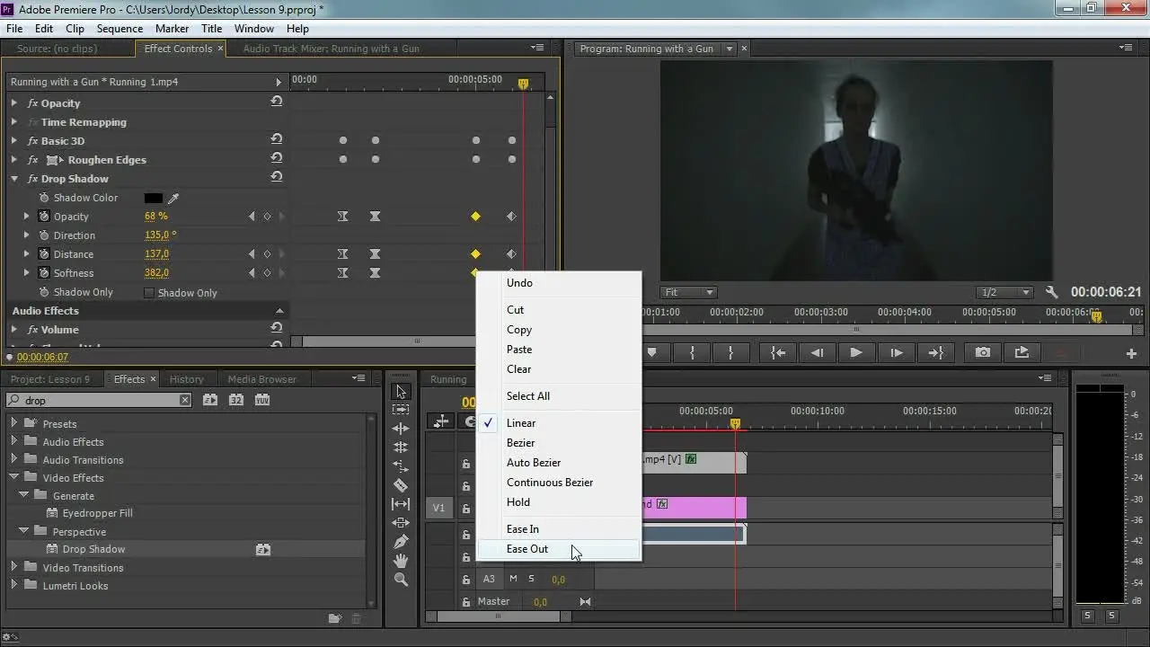1150x647 pixels.
Task: Click the effects search field containing drop
Action: tap(99, 401)
